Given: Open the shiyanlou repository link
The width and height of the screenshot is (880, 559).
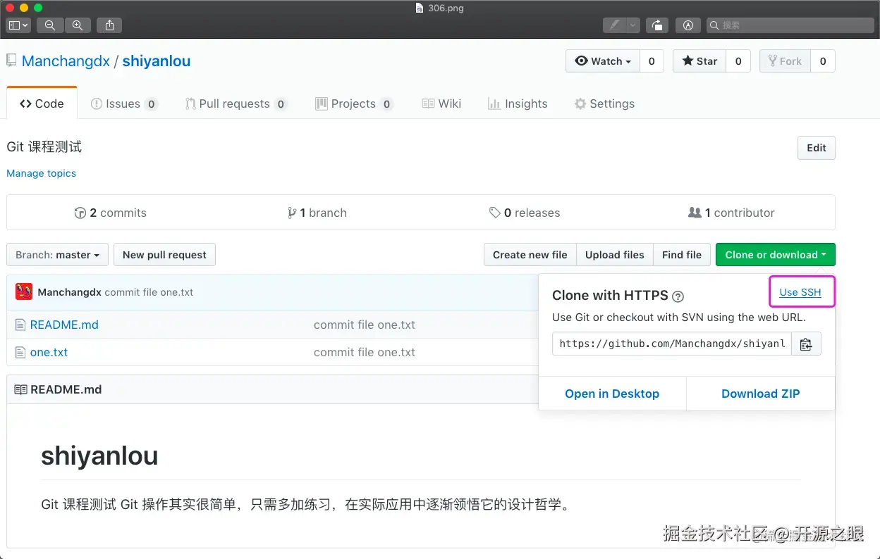Looking at the screenshot, I should click(x=157, y=61).
